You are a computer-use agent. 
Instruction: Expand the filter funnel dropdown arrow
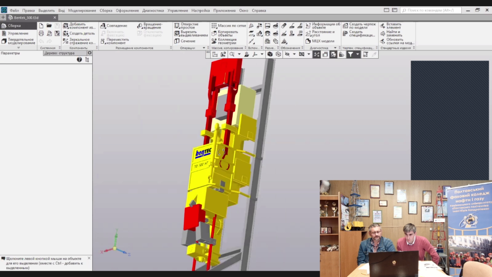(x=357, y=54)
